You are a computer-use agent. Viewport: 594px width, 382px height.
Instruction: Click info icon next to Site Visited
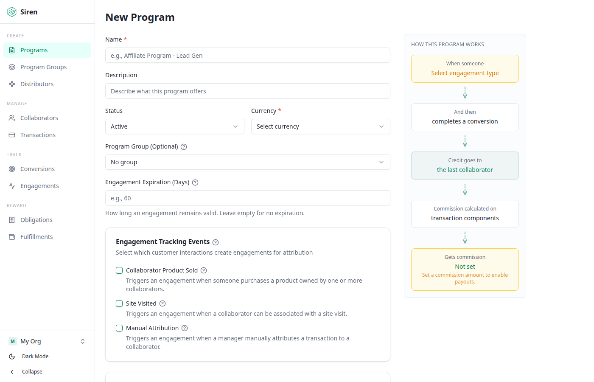pos(163,303)
